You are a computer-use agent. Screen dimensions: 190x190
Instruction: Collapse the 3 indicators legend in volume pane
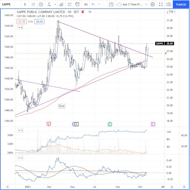[20, 130]
